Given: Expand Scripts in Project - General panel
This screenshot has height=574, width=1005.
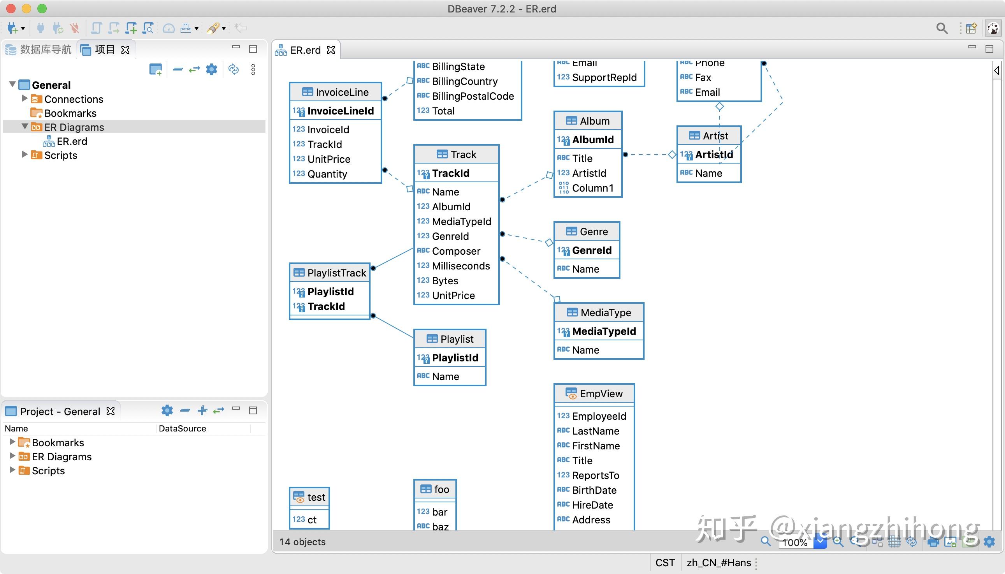Looking at the screenshot, I should [x=12, y=470].
